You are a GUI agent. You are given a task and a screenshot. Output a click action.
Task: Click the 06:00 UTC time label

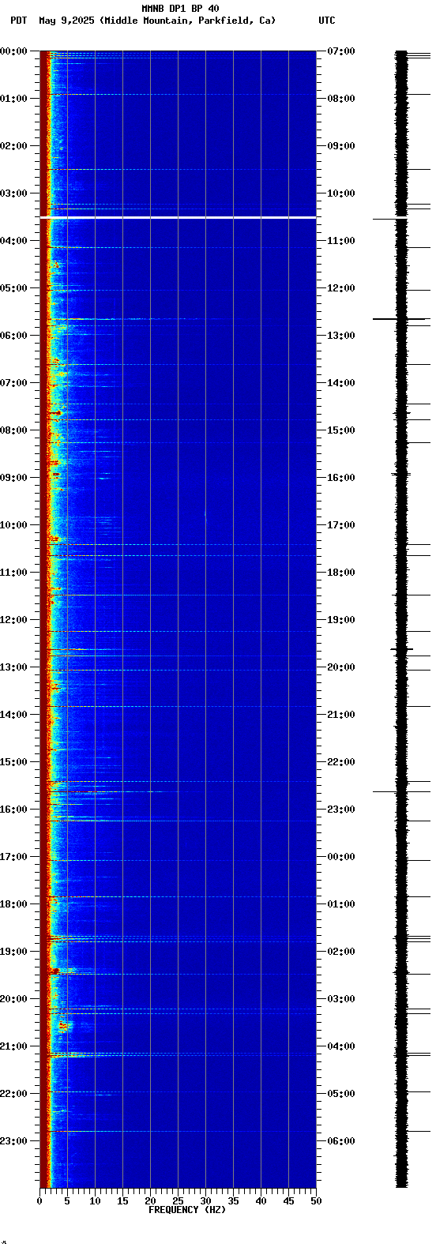point(341,1141)
